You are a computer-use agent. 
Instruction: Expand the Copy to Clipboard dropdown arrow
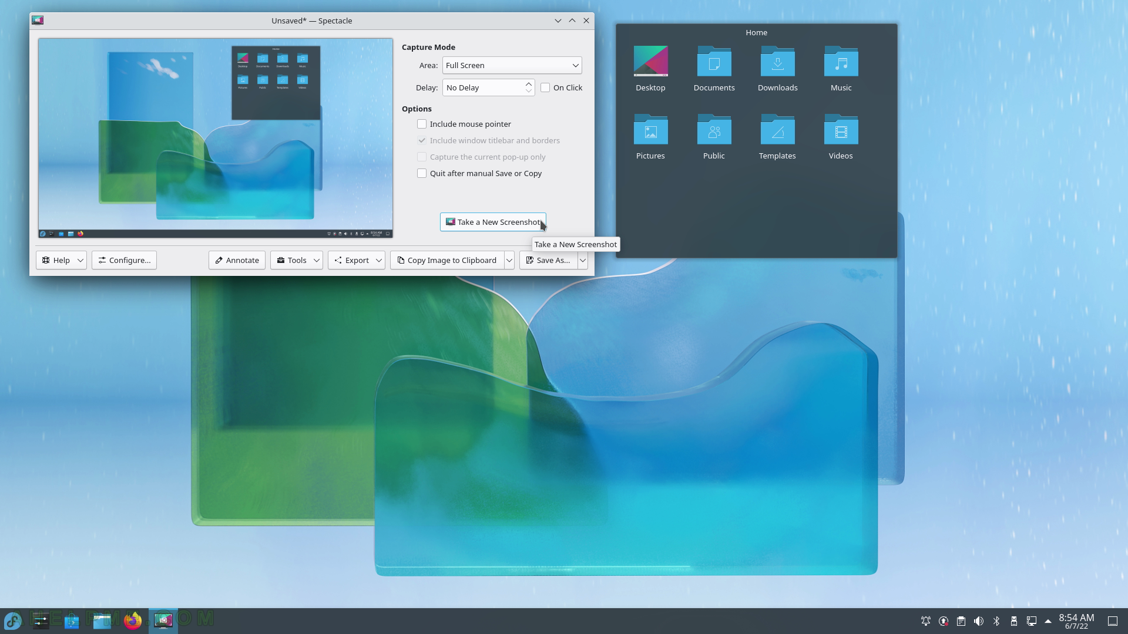tap(509, 260)
